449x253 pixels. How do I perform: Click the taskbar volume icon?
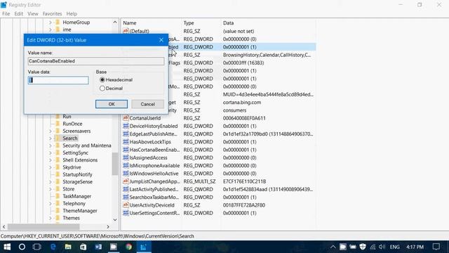coord(382,247)
